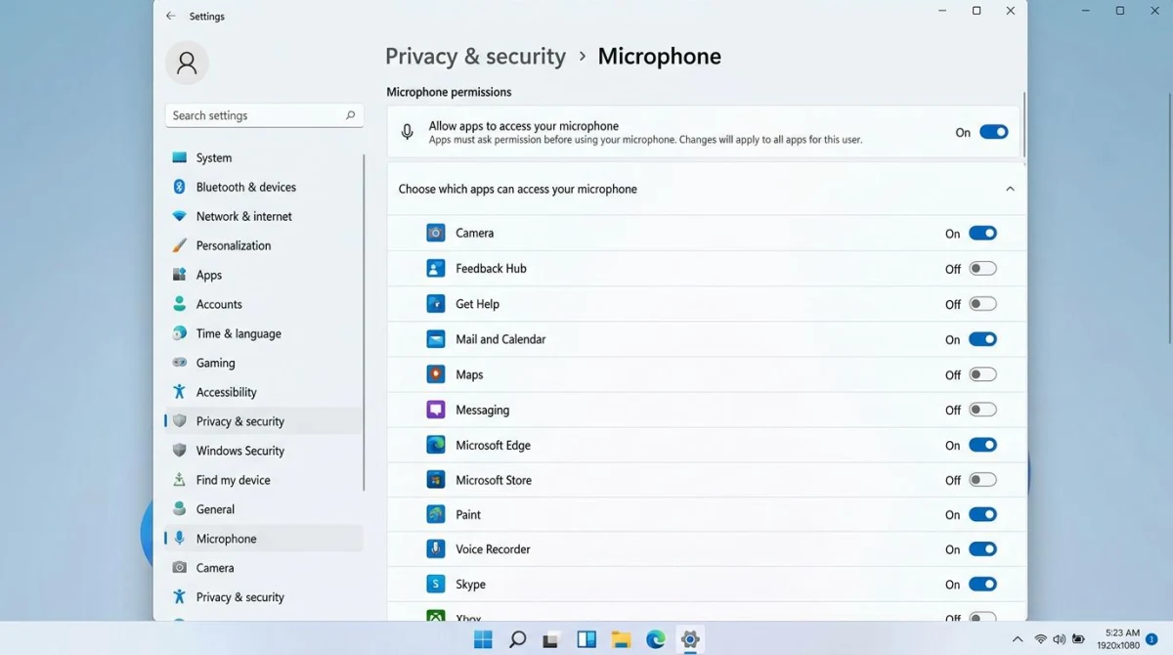Viewport: 1173px width, 655px height.
Task: Enable microphone access for Get Help
Action: tap(982, 304)
